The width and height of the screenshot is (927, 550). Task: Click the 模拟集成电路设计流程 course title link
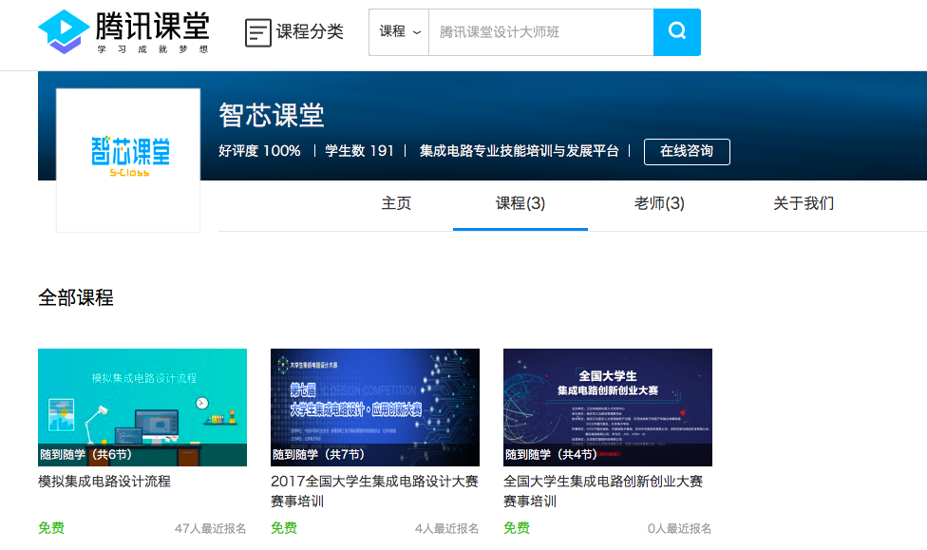(x=104, y=482)
